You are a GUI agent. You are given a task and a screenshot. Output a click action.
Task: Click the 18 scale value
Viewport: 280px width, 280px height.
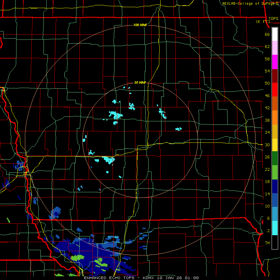pyautogui.click(x=267, y=182)
